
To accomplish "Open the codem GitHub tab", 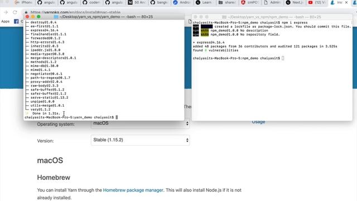I will tap(91, 2).
